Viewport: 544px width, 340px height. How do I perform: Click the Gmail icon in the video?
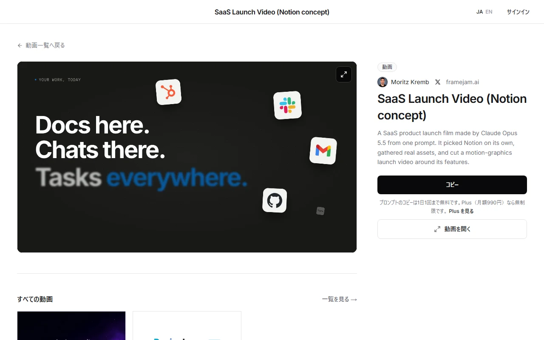[x=323, y=150]
